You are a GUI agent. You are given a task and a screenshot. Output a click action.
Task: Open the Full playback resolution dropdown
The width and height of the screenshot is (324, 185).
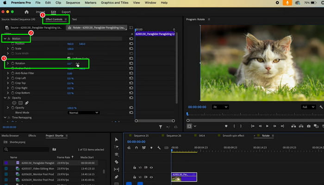click(x=308, y=107)
